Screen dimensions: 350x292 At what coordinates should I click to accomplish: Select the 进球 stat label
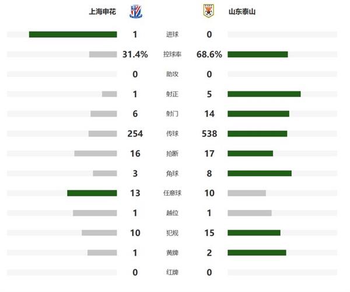[x=172, y=34]
